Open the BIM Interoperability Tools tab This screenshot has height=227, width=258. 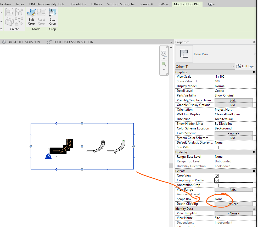click(x=47, y=4)
